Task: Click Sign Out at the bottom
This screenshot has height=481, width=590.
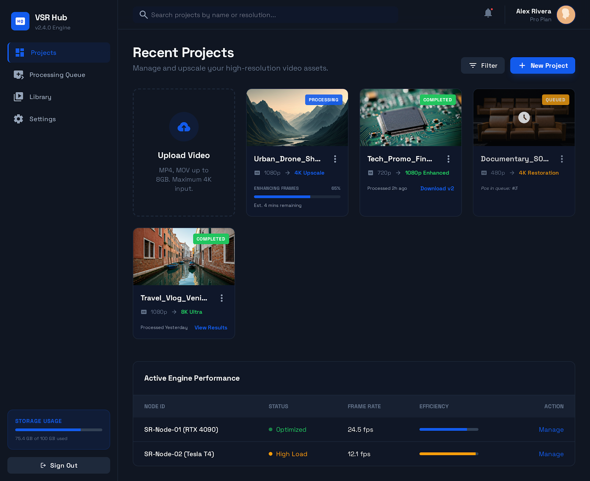Action: pyautogui.click(x=58, y=465)
